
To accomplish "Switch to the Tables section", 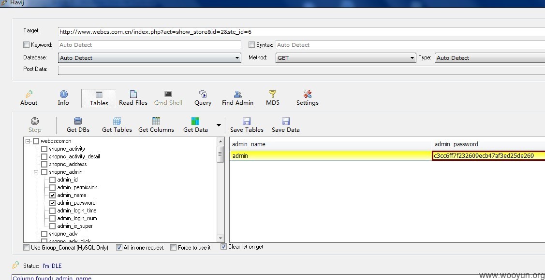I will [x=99, y=98].
